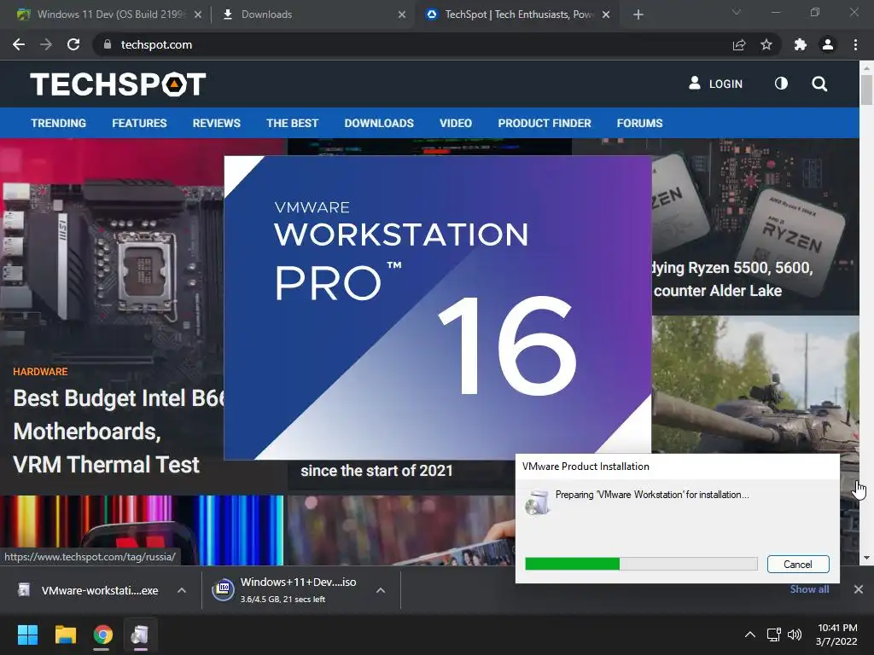Click the Chrome taskbar icon
Image resolution: width=874 pixels, height=655 pixels.
[x=102, y=635]
